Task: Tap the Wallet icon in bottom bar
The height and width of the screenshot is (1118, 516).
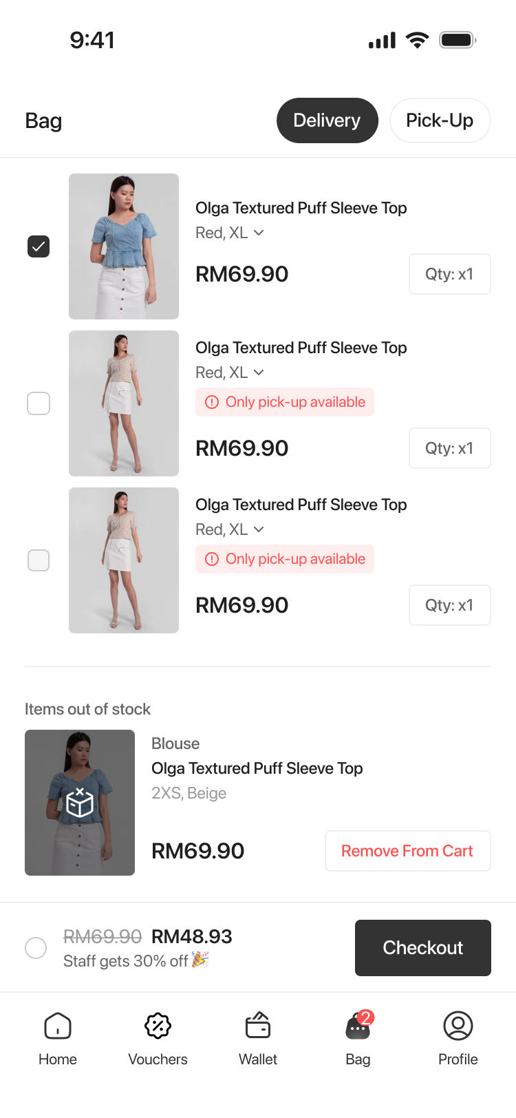Action: pos(258,1026)
